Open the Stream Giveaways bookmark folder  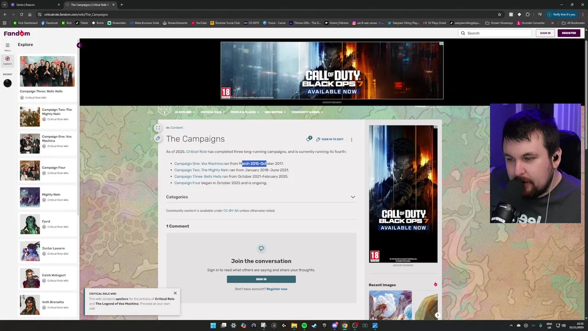(499, 23)
